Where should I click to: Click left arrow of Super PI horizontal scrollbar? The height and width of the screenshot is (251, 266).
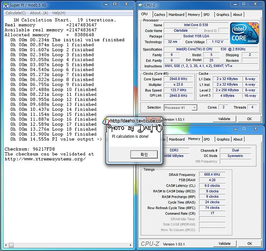6,245
